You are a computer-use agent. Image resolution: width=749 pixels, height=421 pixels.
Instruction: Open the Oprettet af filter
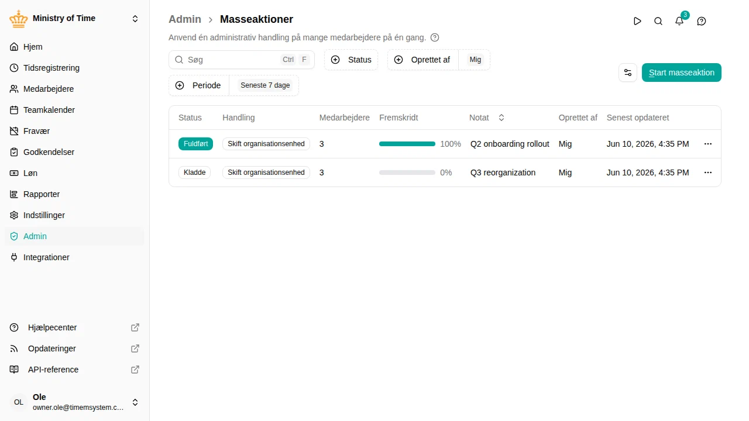coord(422,60)
